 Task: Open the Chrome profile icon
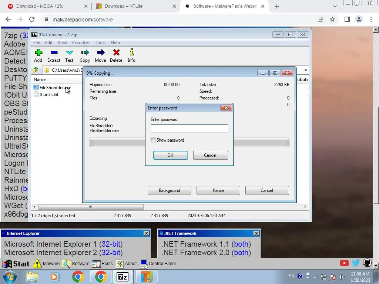click(x=359, y=19)
